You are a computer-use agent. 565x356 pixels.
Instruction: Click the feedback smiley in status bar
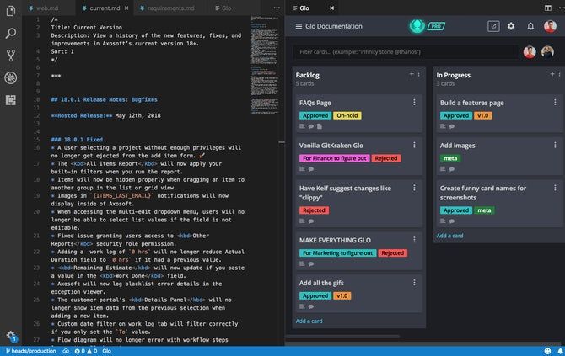click(547, 351)
